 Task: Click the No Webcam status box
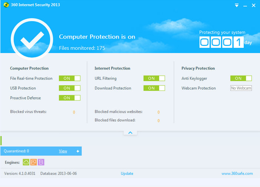click(241, 88)
